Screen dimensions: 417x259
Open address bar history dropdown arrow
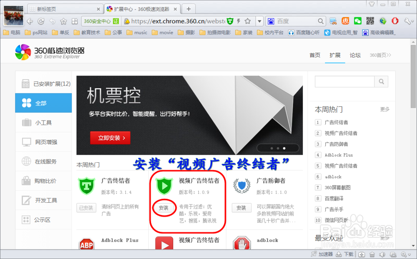259,21
